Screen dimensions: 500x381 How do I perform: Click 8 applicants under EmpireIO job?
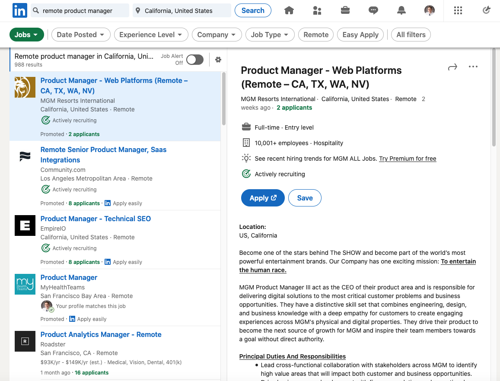point(84,262)
